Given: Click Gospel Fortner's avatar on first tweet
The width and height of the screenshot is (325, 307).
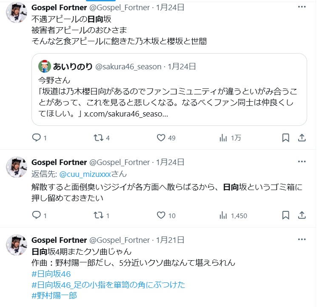Looking at the screenshot, I should (17, 12).
